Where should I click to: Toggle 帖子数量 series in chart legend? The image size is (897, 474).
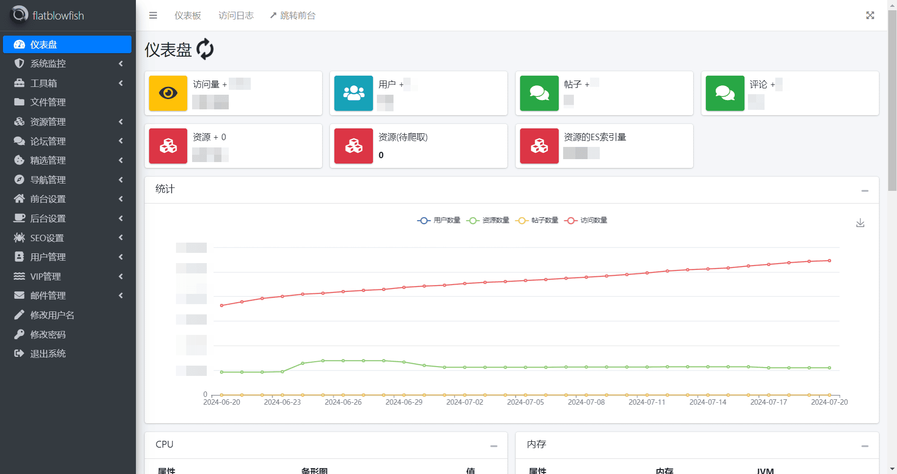click(536, 220)
